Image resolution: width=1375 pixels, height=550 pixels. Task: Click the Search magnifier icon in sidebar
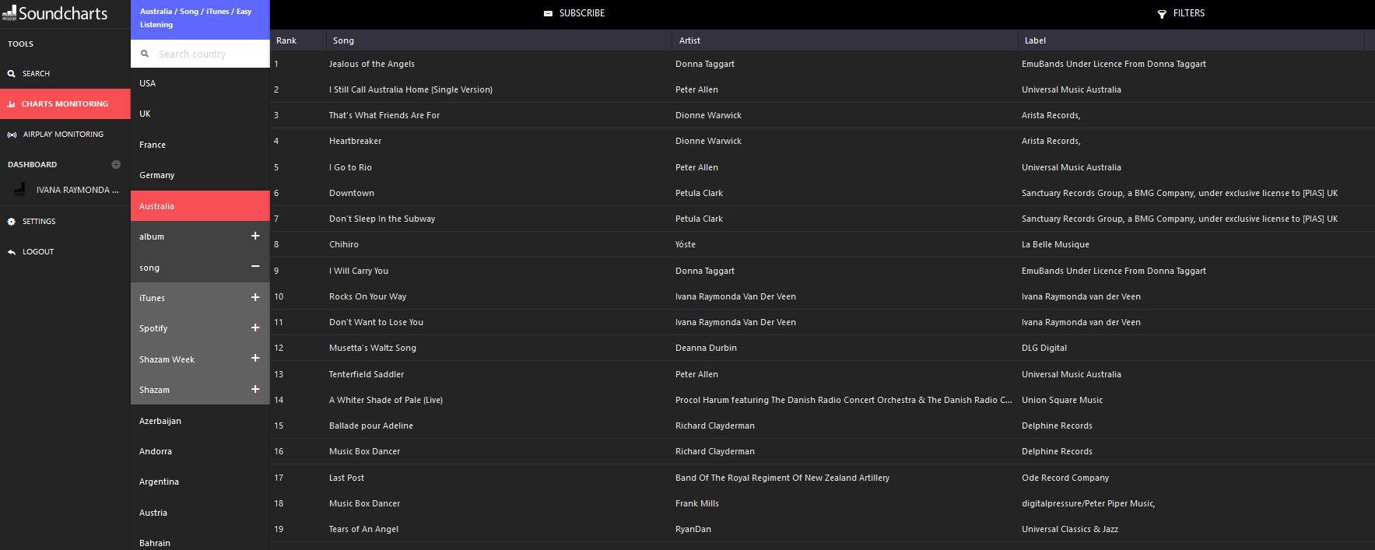(x=11, y=74)
